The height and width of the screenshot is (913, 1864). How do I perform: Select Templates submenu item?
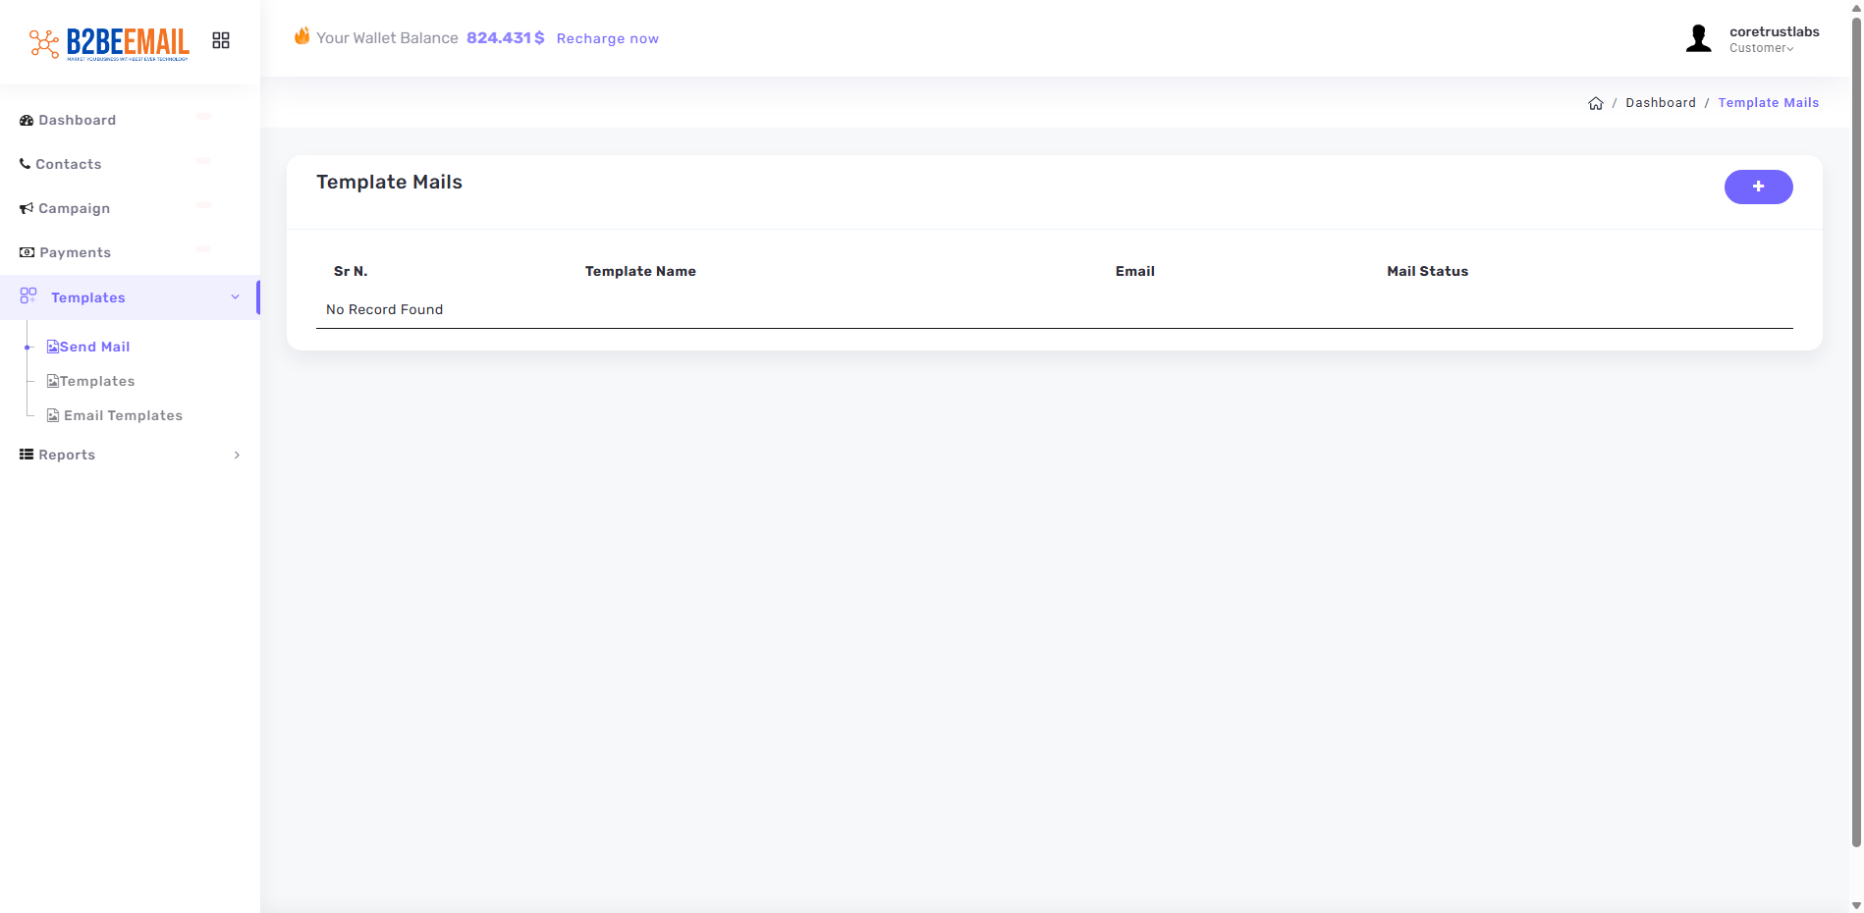96,381
